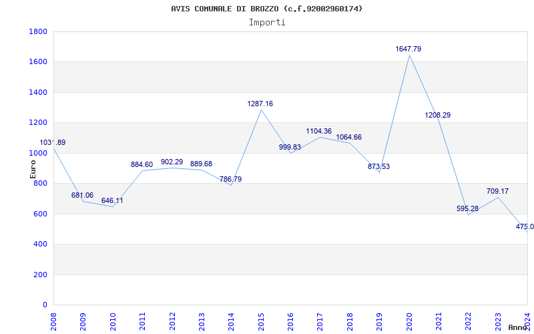The image size is (534, 334).
Task: Click the 786.79 value label
Action: coord(230,179)
